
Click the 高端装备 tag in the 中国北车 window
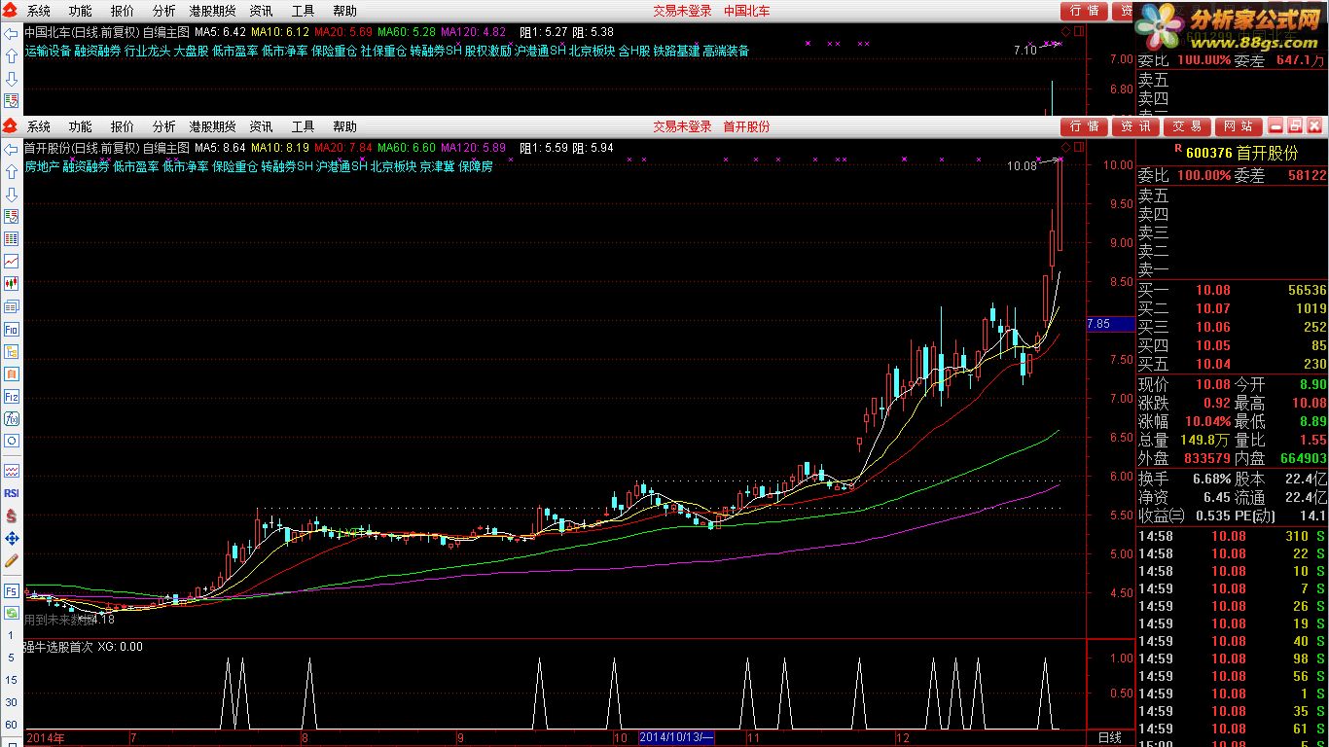[726, 52]
